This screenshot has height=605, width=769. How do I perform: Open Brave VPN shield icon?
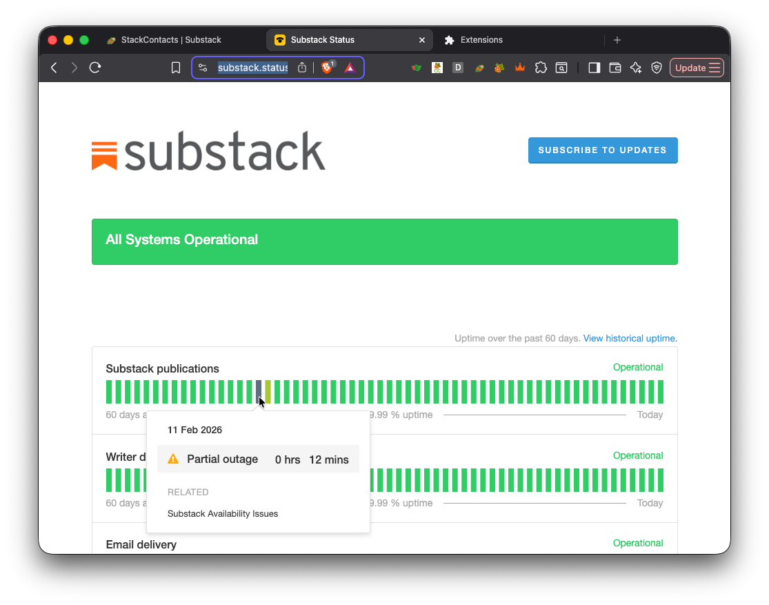pos(657,68)
